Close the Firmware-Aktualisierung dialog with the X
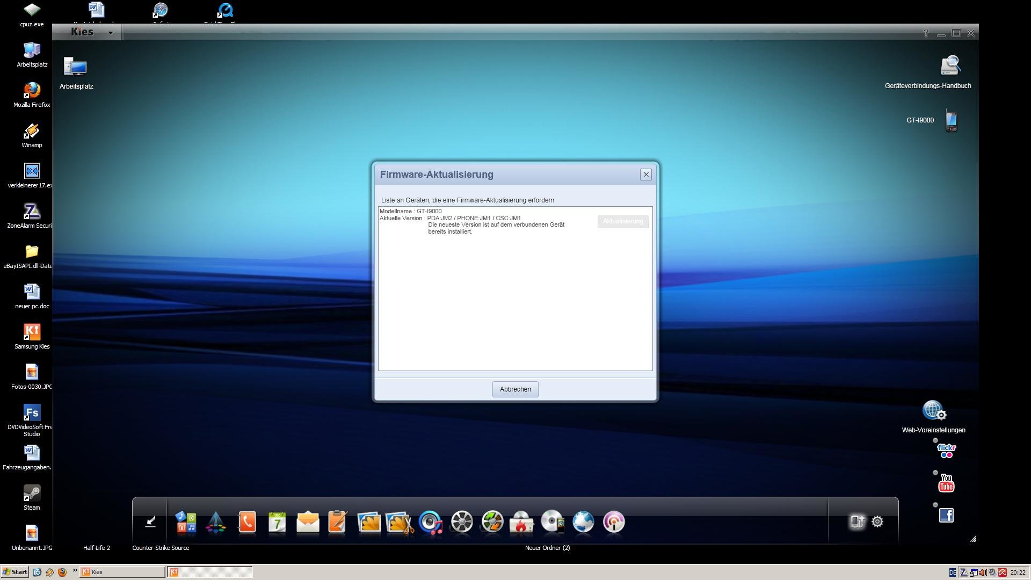This screenshot has height=580, width=1031. click(x=646, y=175)
